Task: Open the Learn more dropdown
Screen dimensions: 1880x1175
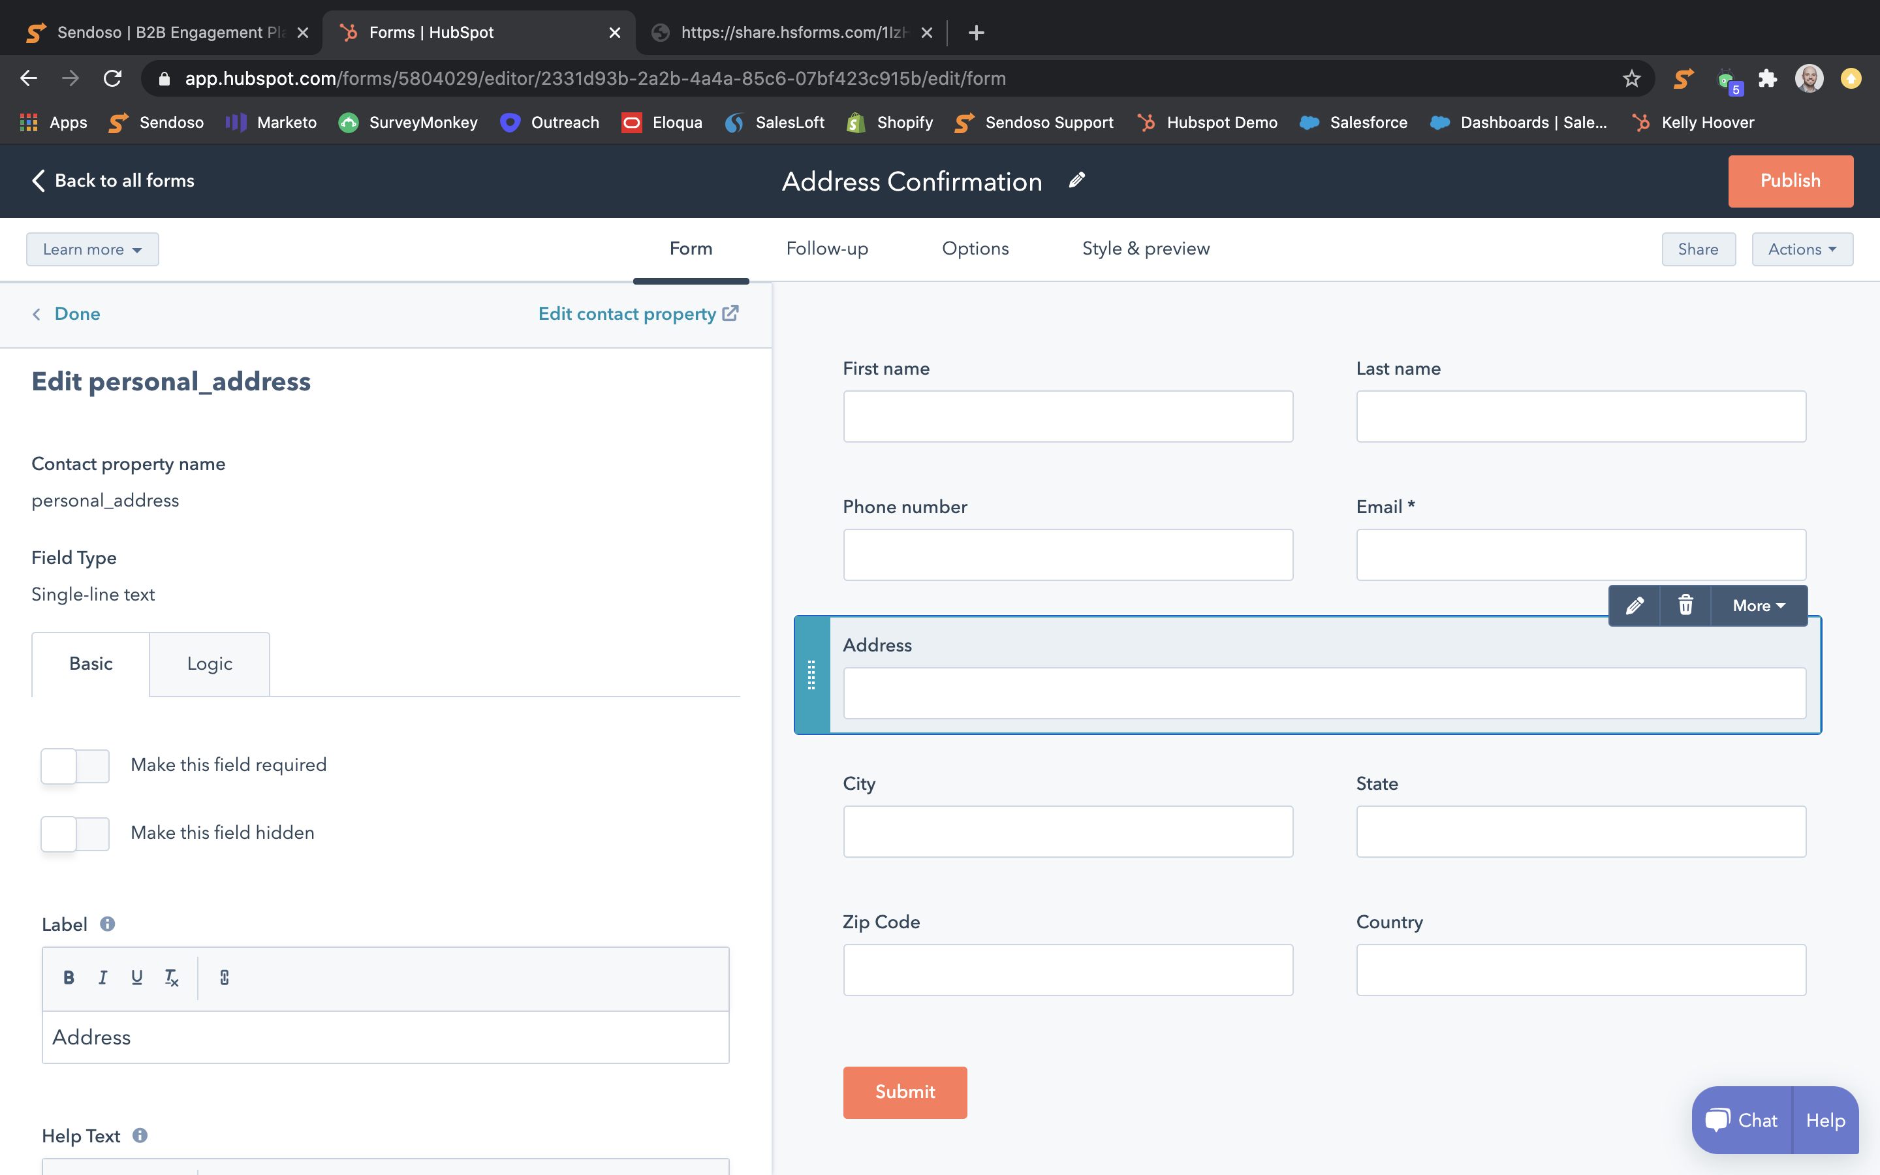Action: click(93, 249)
